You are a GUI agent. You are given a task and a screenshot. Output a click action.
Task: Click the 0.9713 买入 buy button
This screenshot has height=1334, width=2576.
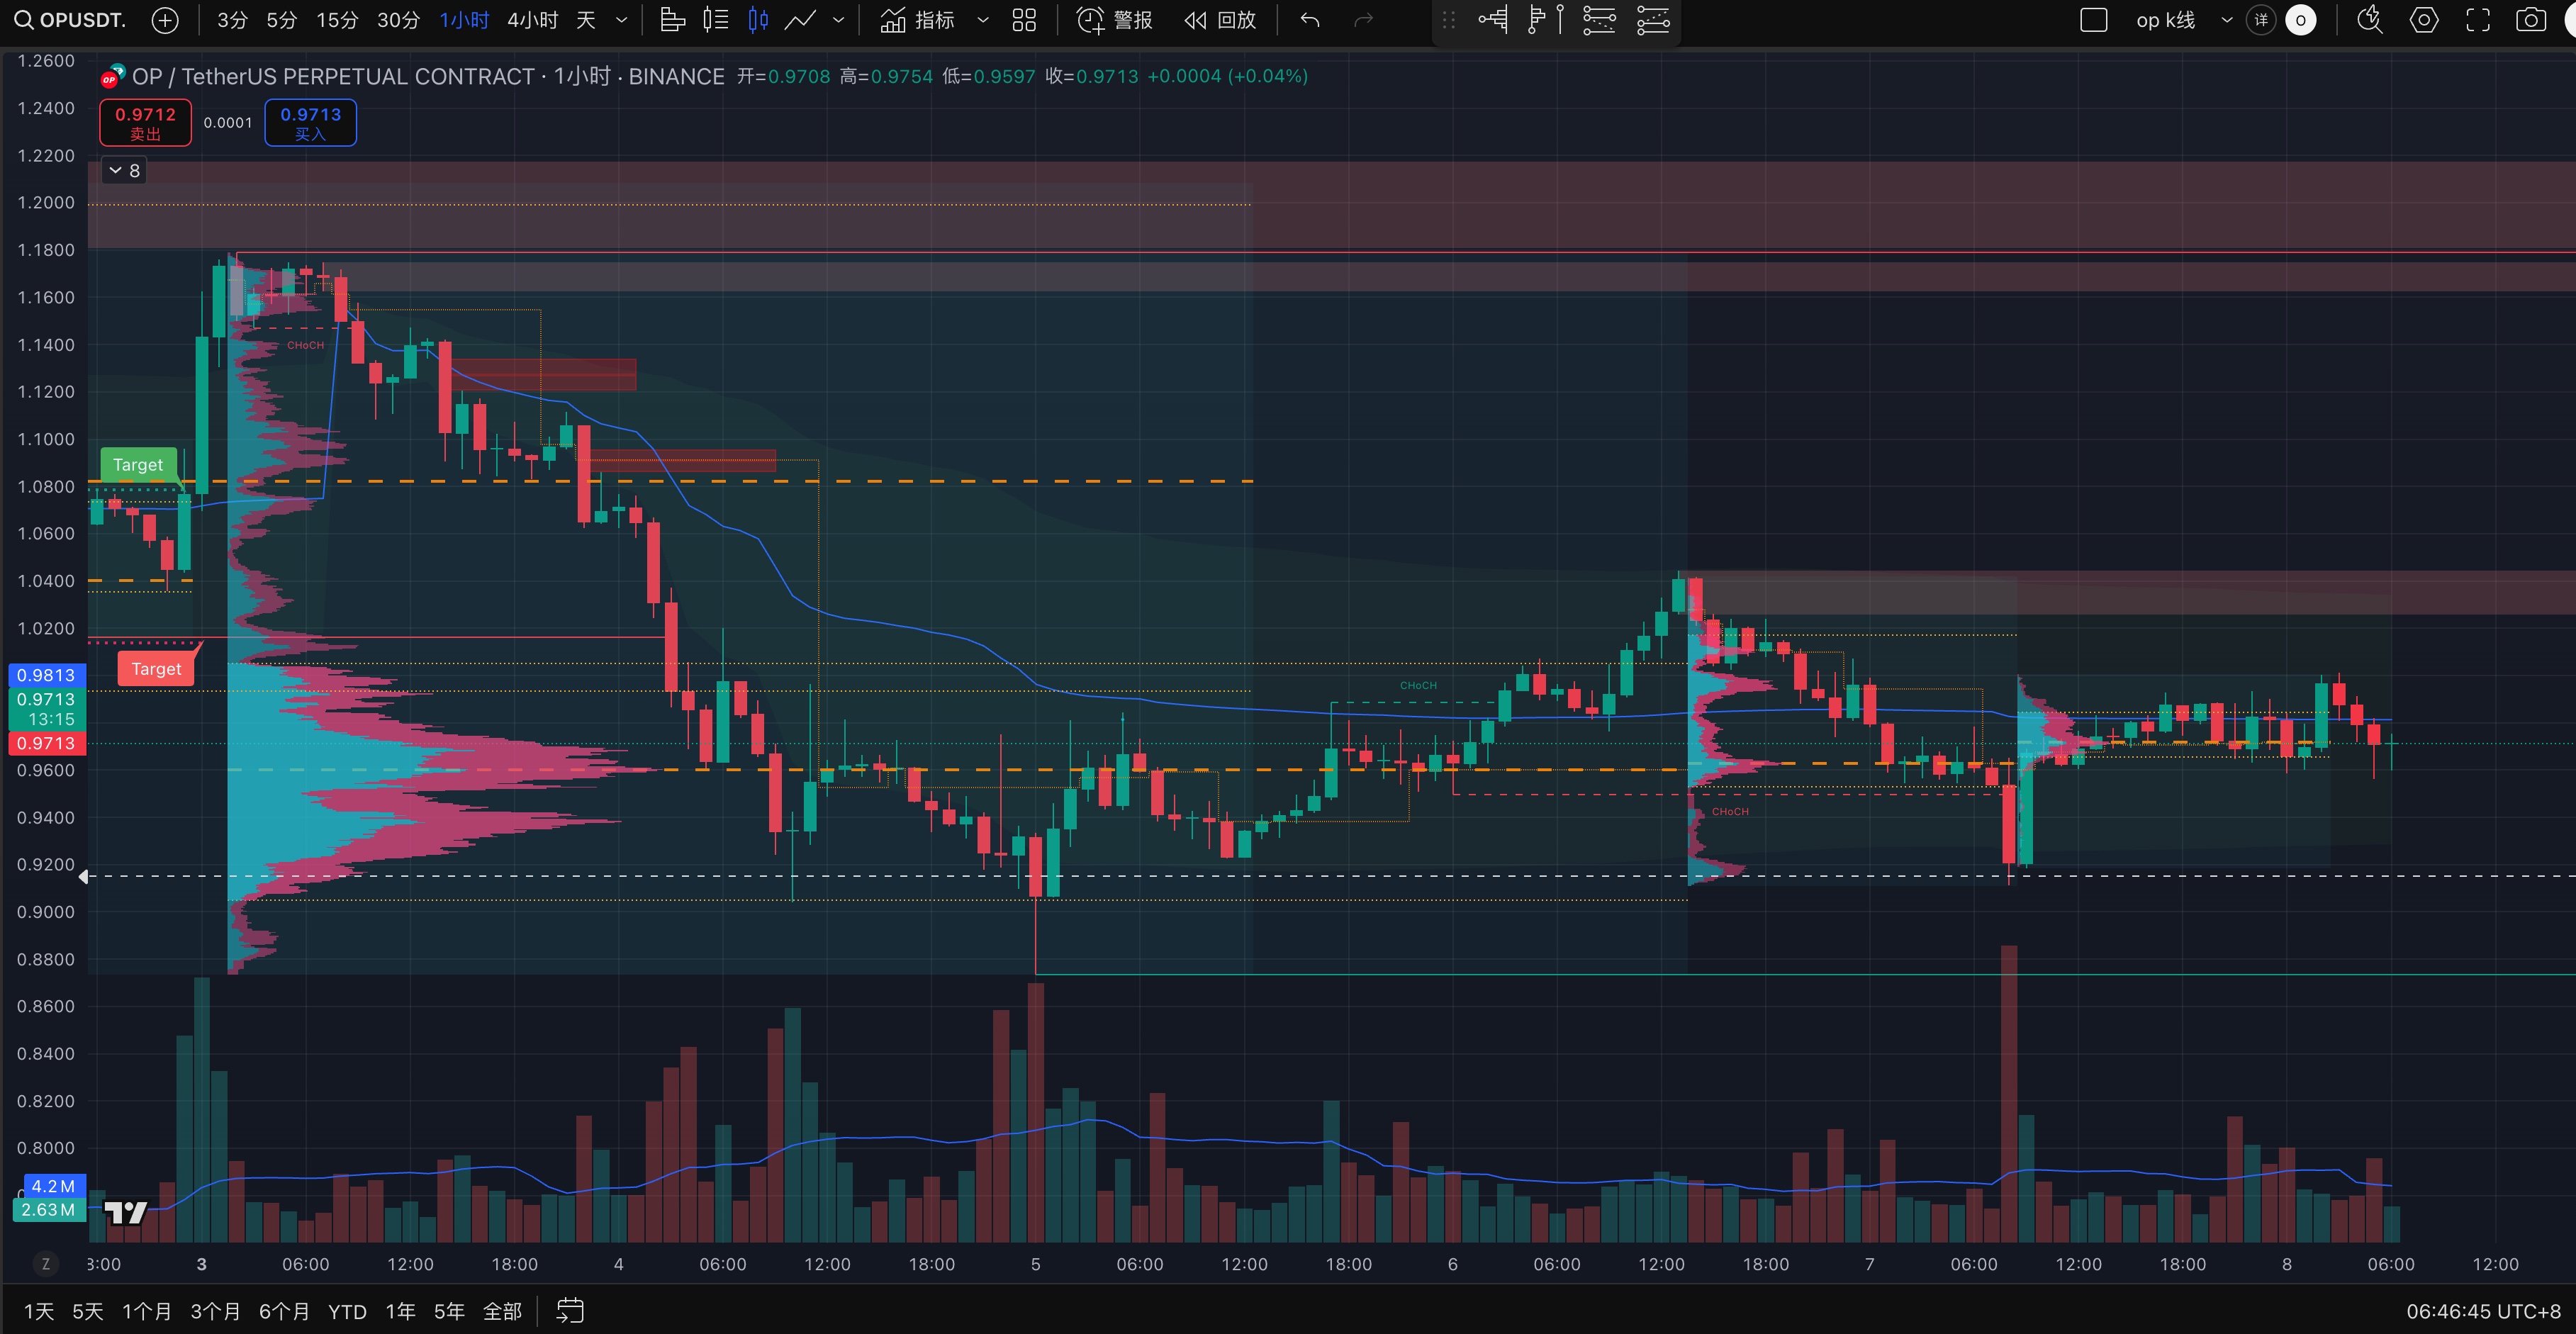[x=310, y=123]
